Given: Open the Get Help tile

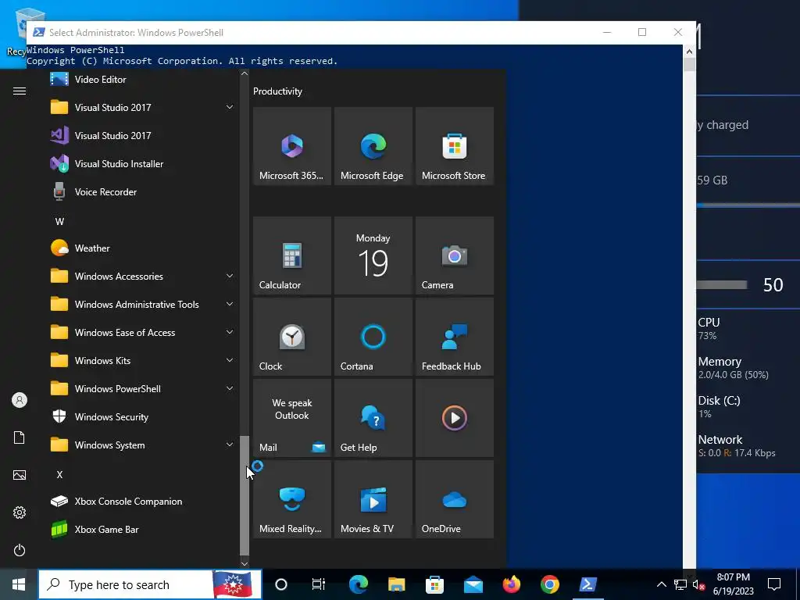Looking at the screenshot, I should [x=373, y=418].
